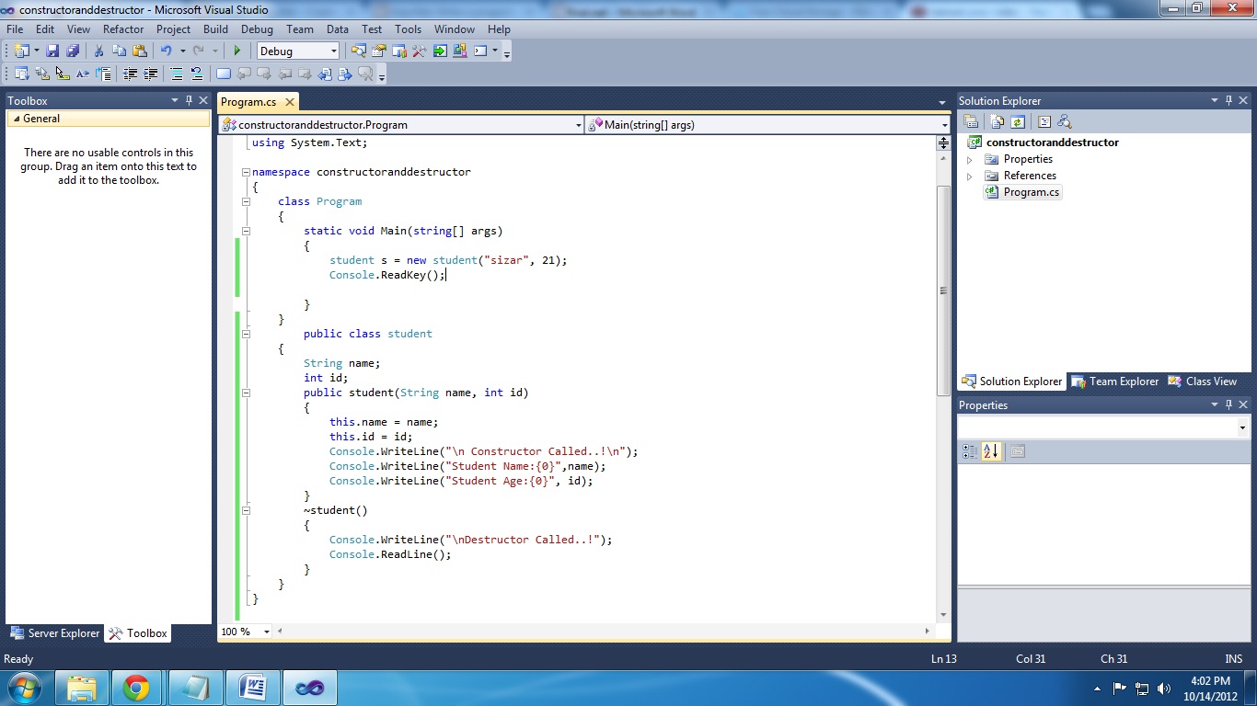Click the editor horizontal scrollbar track
Viewport: 1257px width, 706px height.
(604, 632)
